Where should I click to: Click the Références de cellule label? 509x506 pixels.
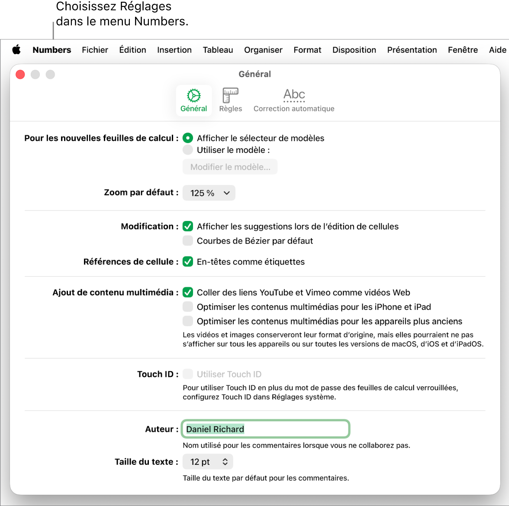click(131, 262)
